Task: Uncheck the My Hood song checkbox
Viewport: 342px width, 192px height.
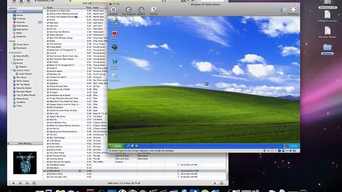Action: point(48,62)
